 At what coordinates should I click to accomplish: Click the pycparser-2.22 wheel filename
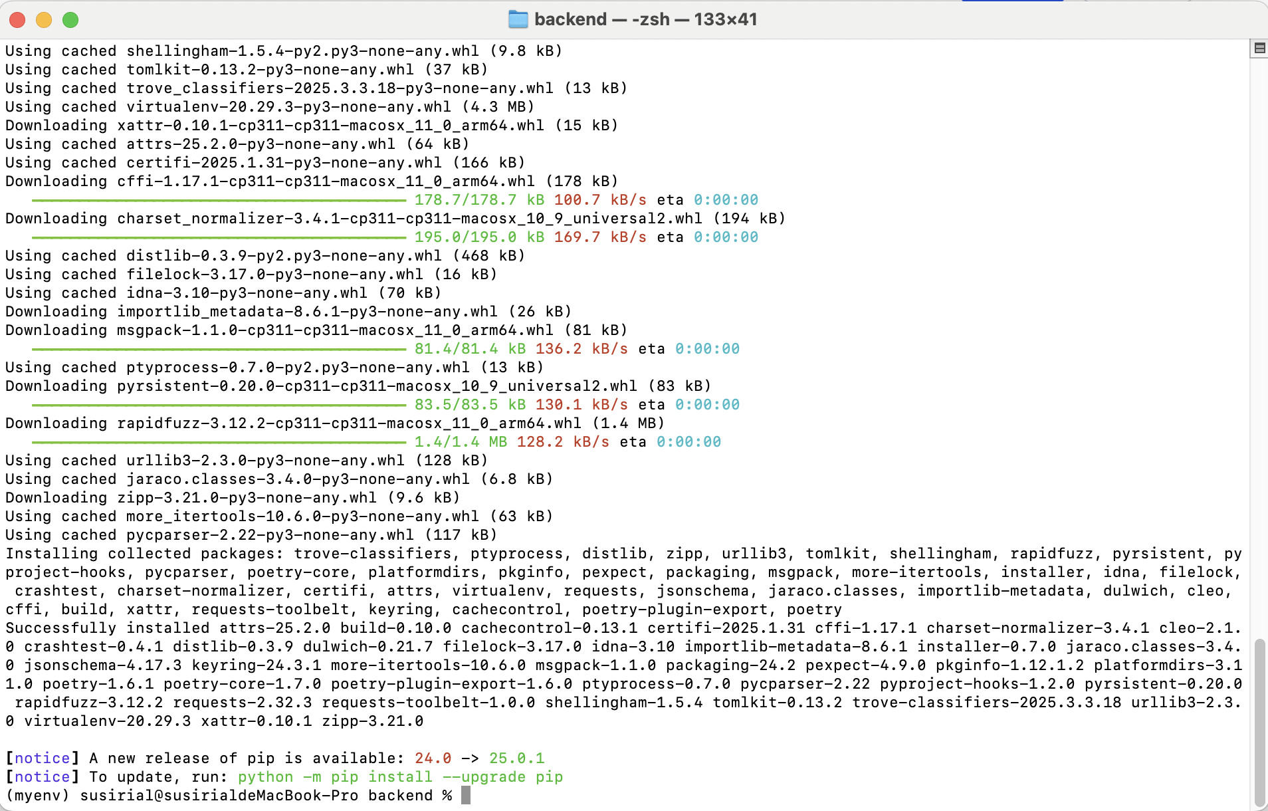pos(270,535)
